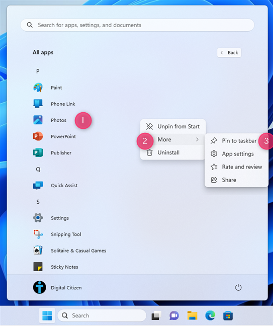Click the taskbar Search box
The width and height of the screenshot is (273, 326).
(102, 315)
